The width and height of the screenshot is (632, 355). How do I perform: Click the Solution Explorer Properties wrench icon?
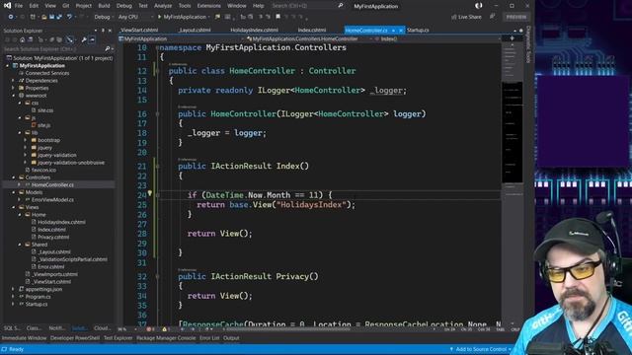coord(84,39)
